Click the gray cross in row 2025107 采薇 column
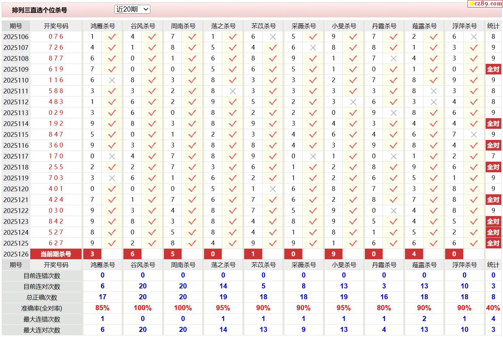The image size is (503, 337). tap(313, 48)
